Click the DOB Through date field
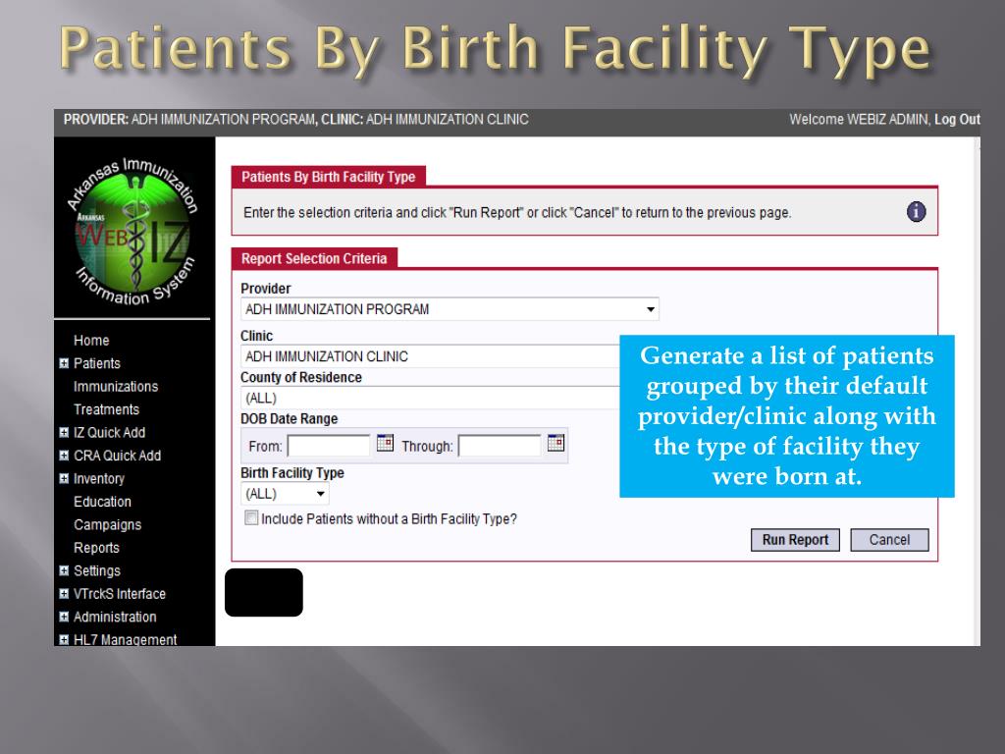 point(500,446)
